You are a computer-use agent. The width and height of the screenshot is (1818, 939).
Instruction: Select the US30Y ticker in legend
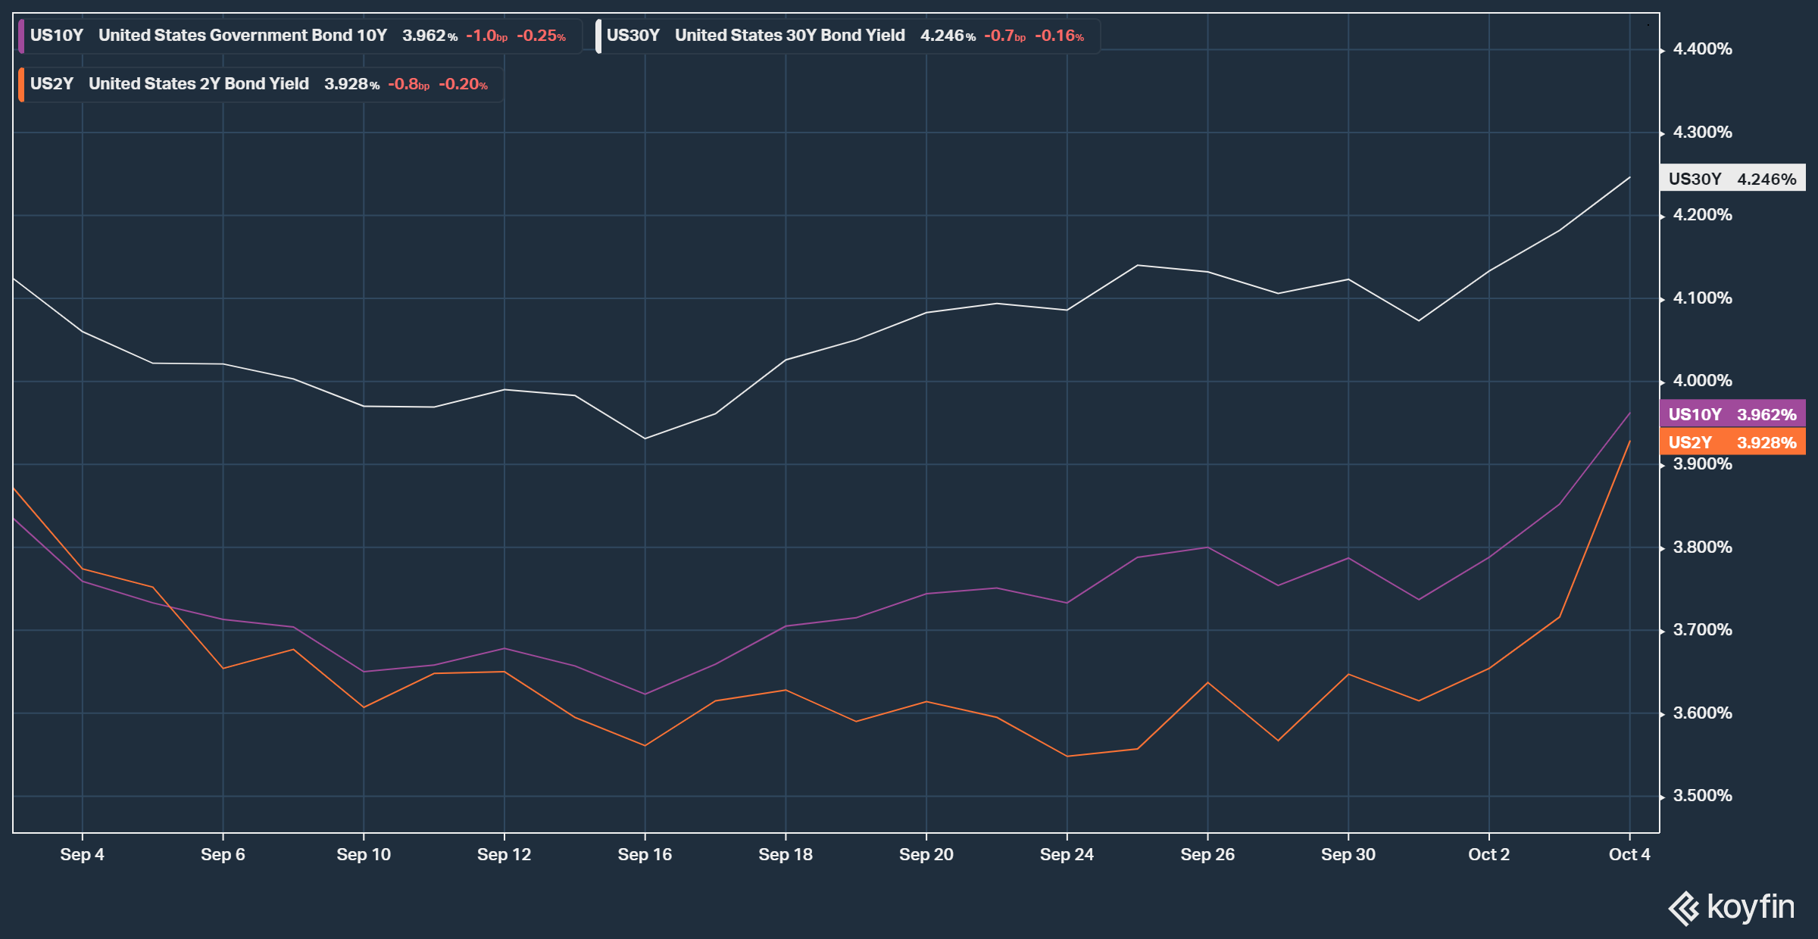[x=633, y=36]
